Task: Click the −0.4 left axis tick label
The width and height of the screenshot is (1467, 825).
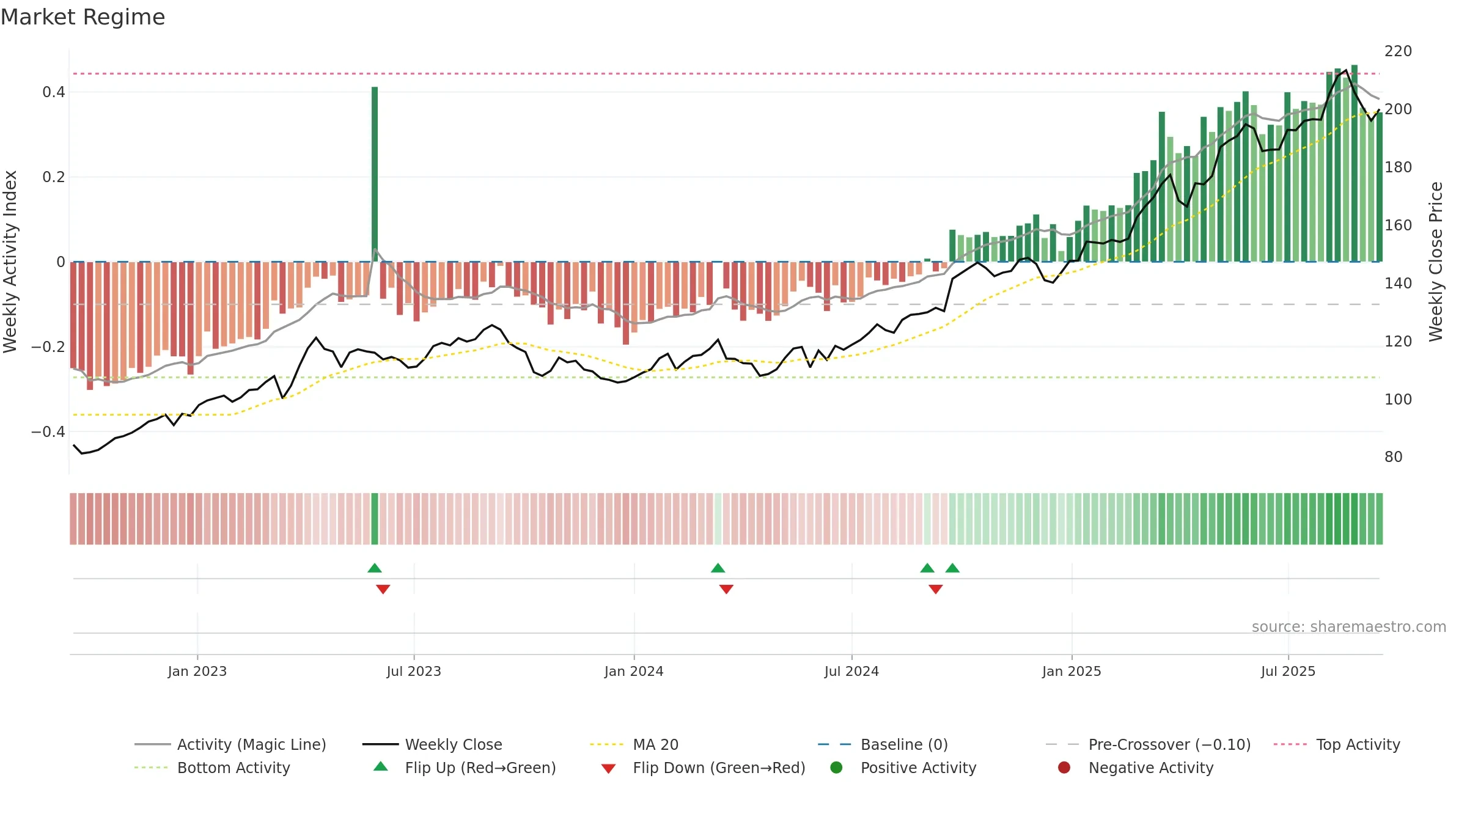Action: tap(48, 432)
